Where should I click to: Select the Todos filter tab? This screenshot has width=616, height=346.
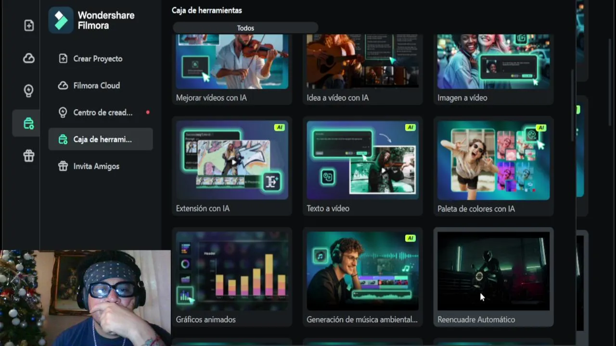245,28
